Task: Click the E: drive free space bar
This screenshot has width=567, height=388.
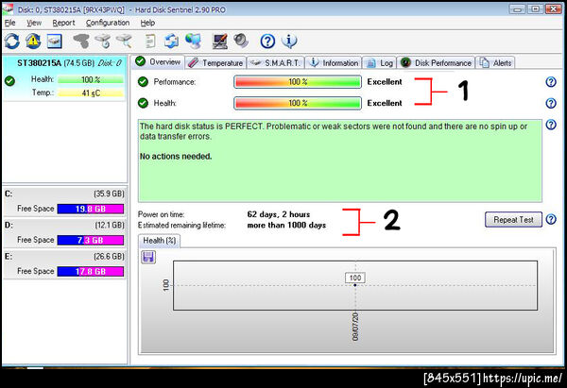Action: coord(91,271)
